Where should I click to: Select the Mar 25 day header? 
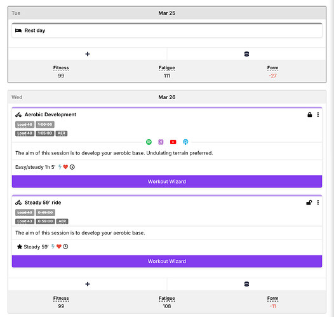tap(167, 13)
